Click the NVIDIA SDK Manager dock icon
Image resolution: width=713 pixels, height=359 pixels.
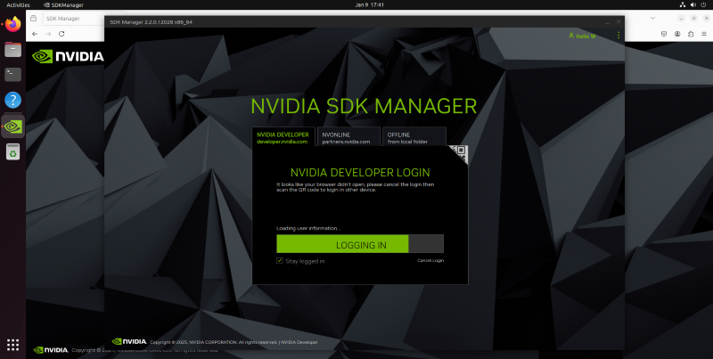point(12,126)
